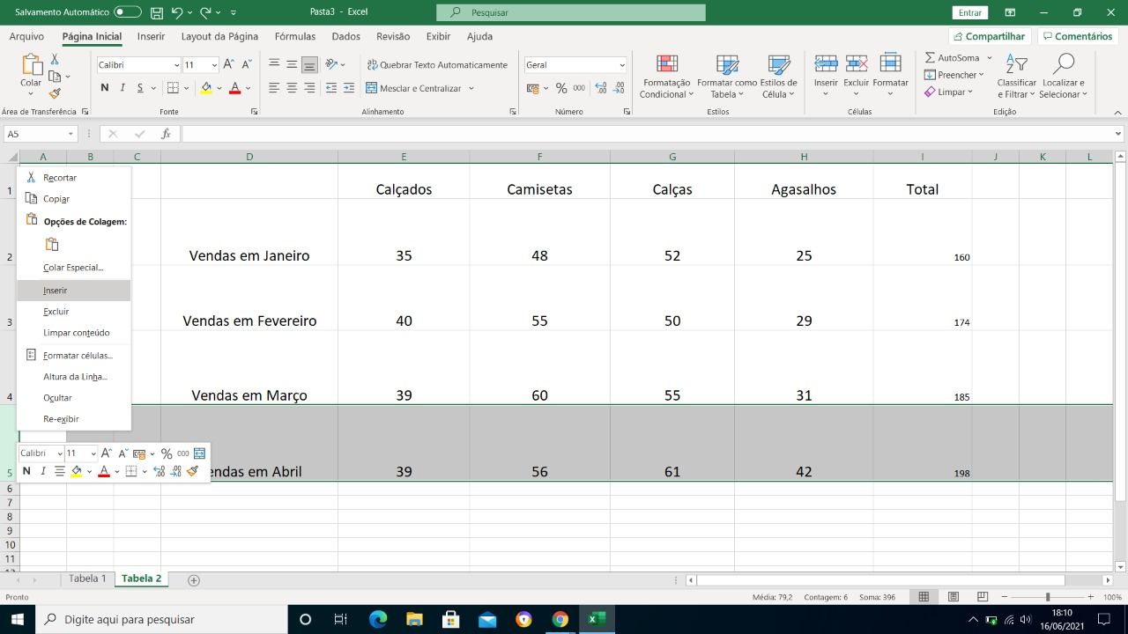This screenshot has height=634, width=1128.
Task: Toggle italic formatting on the ribbon
Action: tap(122, 87)
